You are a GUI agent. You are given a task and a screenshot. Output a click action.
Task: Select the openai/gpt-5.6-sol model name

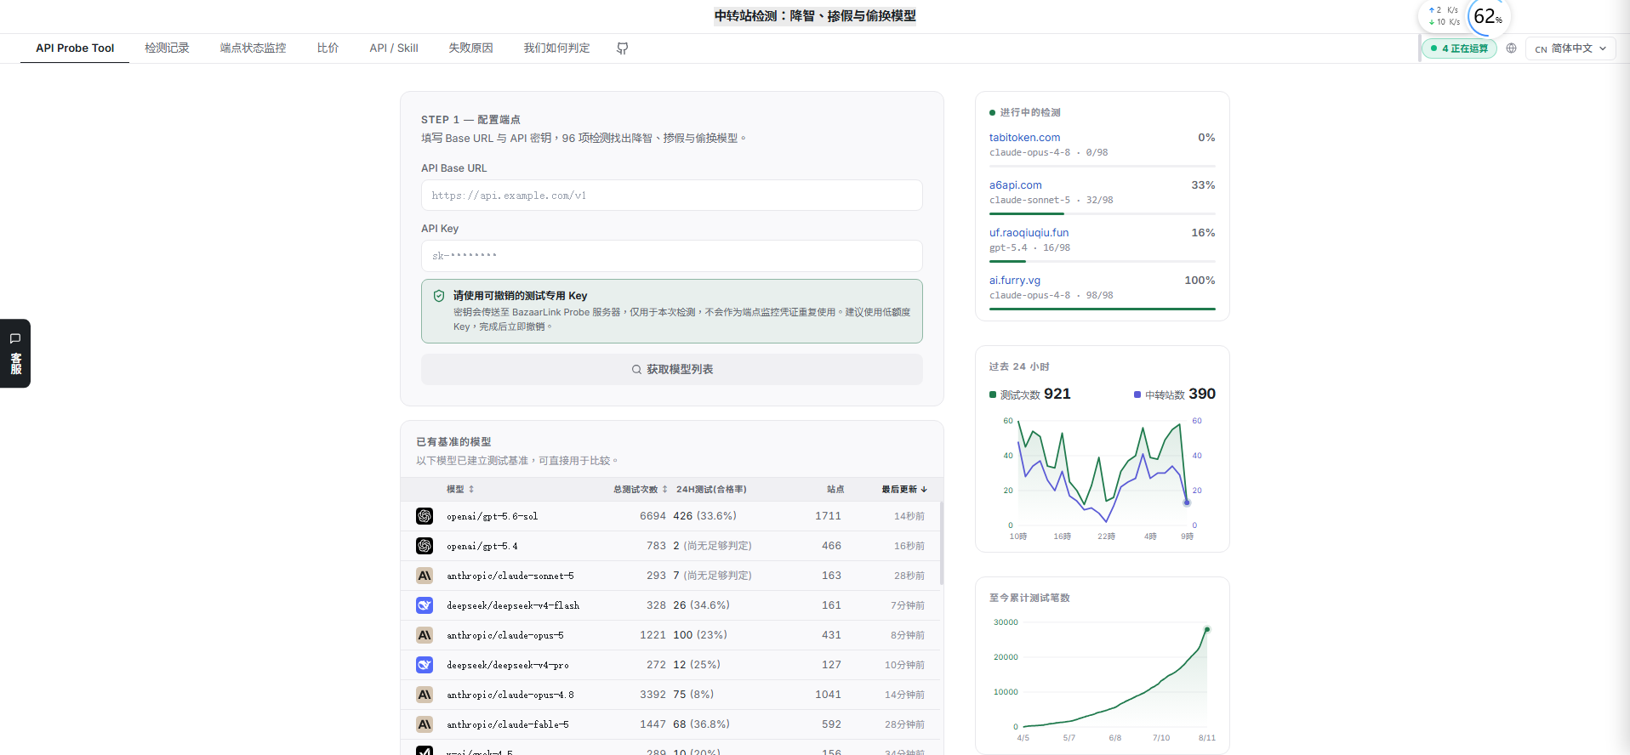(x=492, y=516)
